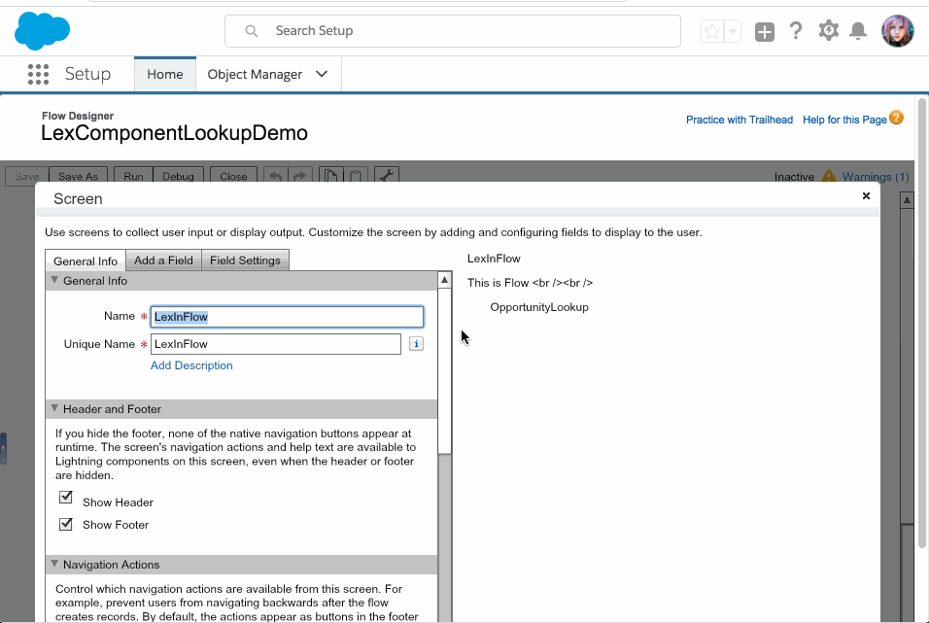Viewport: 929px width, 623px height.
Task: Click the Unique Name info icon
Action: coord(416,344)
